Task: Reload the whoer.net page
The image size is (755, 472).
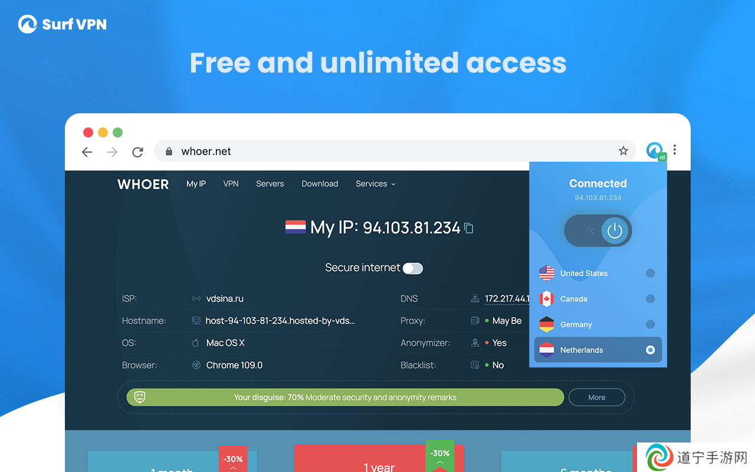Action: (x=137, y=152)
